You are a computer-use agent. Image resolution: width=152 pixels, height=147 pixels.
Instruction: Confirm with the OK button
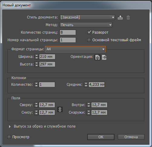(x=101, y=137)
